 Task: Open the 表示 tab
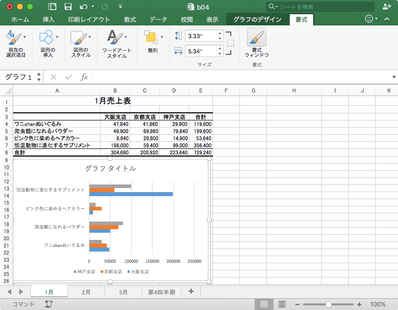[212, 19]
